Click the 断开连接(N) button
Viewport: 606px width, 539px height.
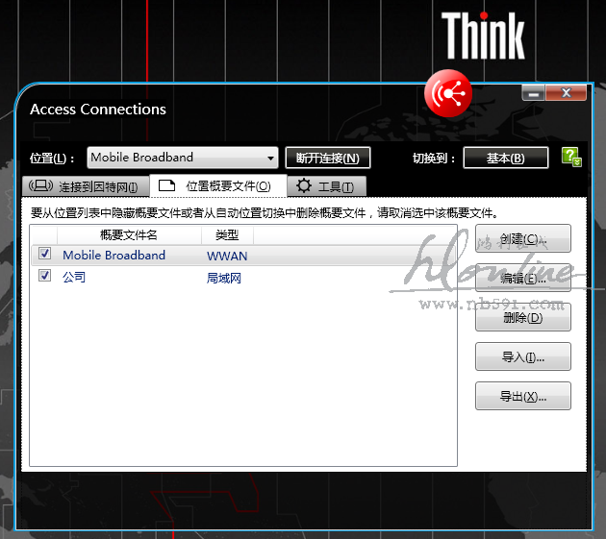[x=328, y=158]
